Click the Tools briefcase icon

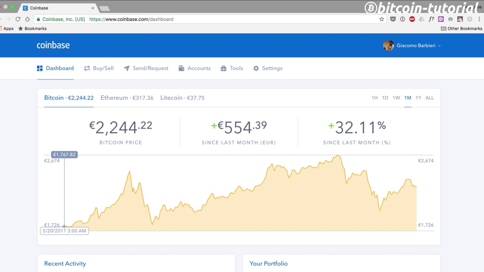(x=223, y=68)
